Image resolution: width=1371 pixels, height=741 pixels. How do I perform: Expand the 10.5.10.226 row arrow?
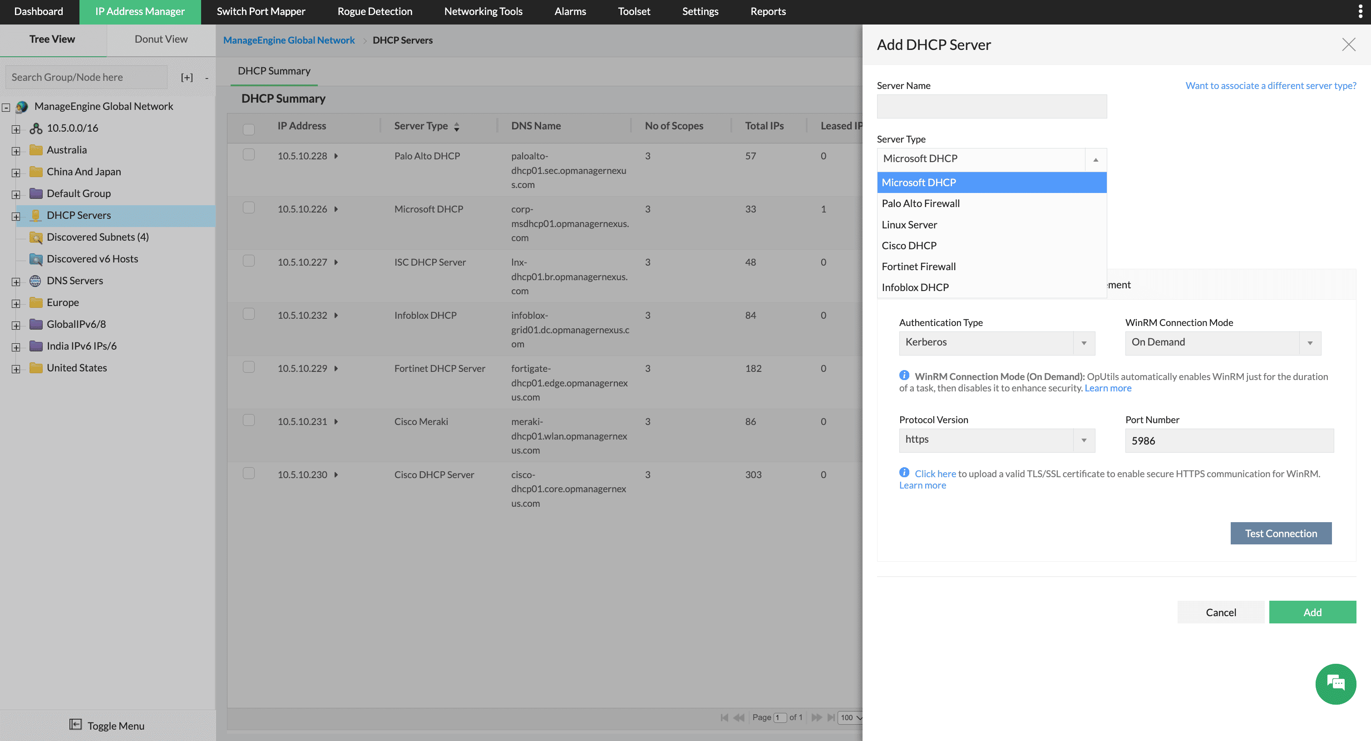click(x=336, y=209)
